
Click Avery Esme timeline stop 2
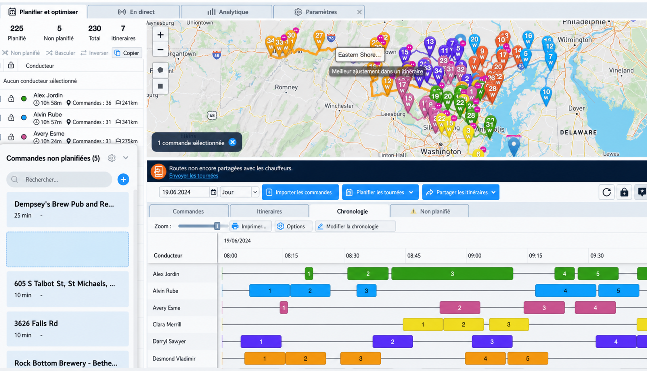coord(460,308)
